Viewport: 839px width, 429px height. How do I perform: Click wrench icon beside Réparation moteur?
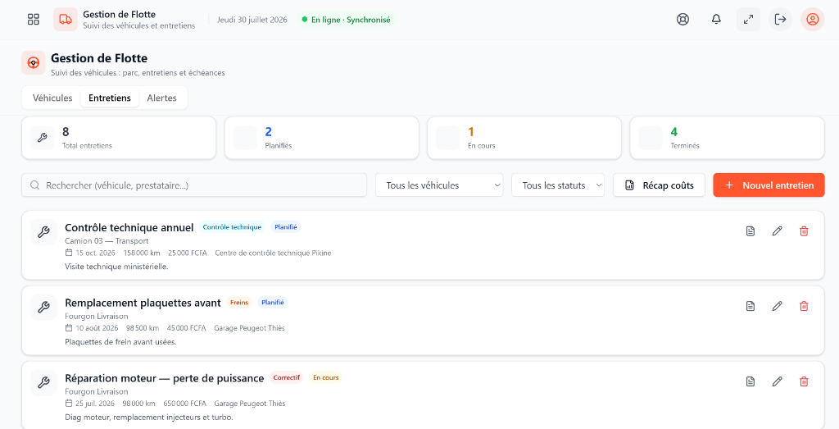(43, 383)
